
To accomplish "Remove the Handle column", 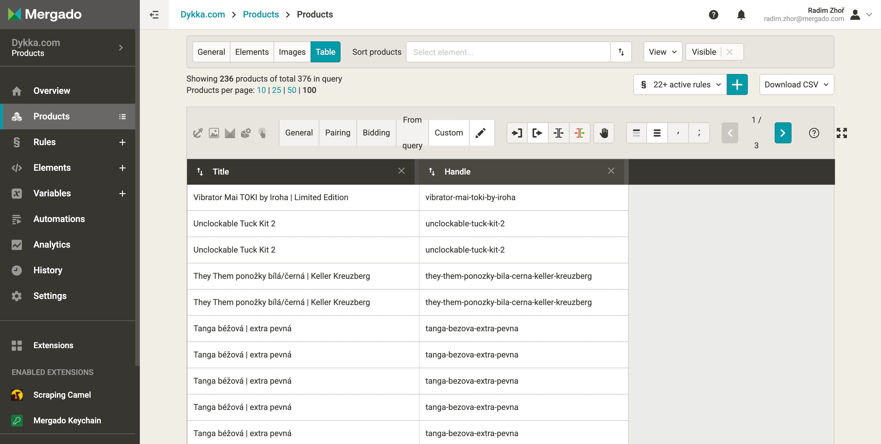I will pyautogui.click(x=611, y=171).
